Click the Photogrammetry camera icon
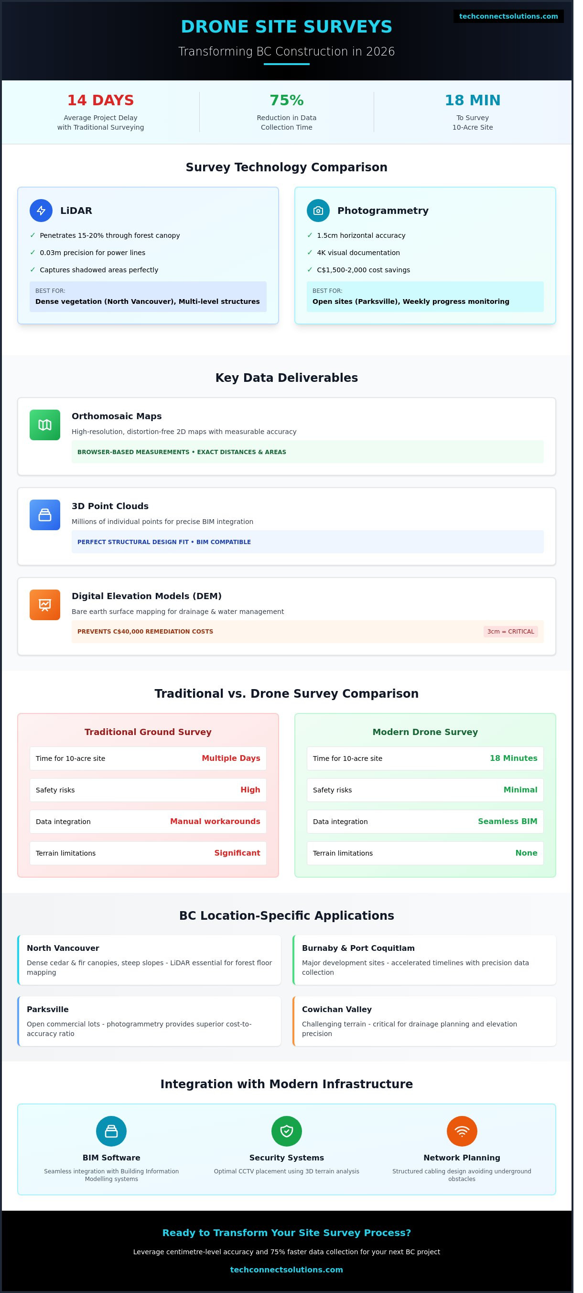This screenshot has width=583, height=1293. (x=318, y=211)
